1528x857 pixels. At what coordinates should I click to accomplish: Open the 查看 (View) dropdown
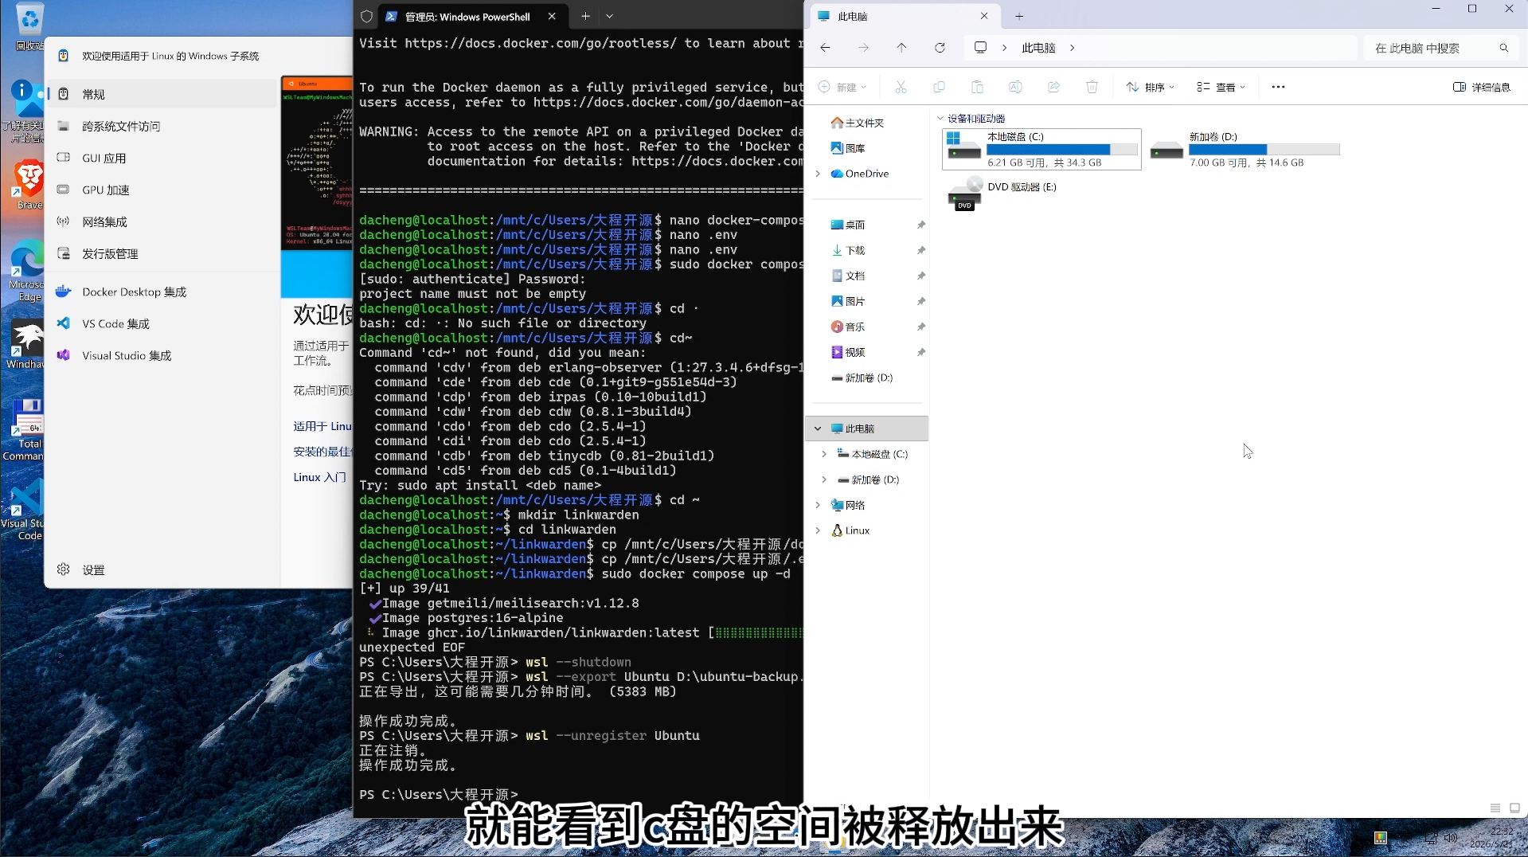click(x=1221, y=87)
